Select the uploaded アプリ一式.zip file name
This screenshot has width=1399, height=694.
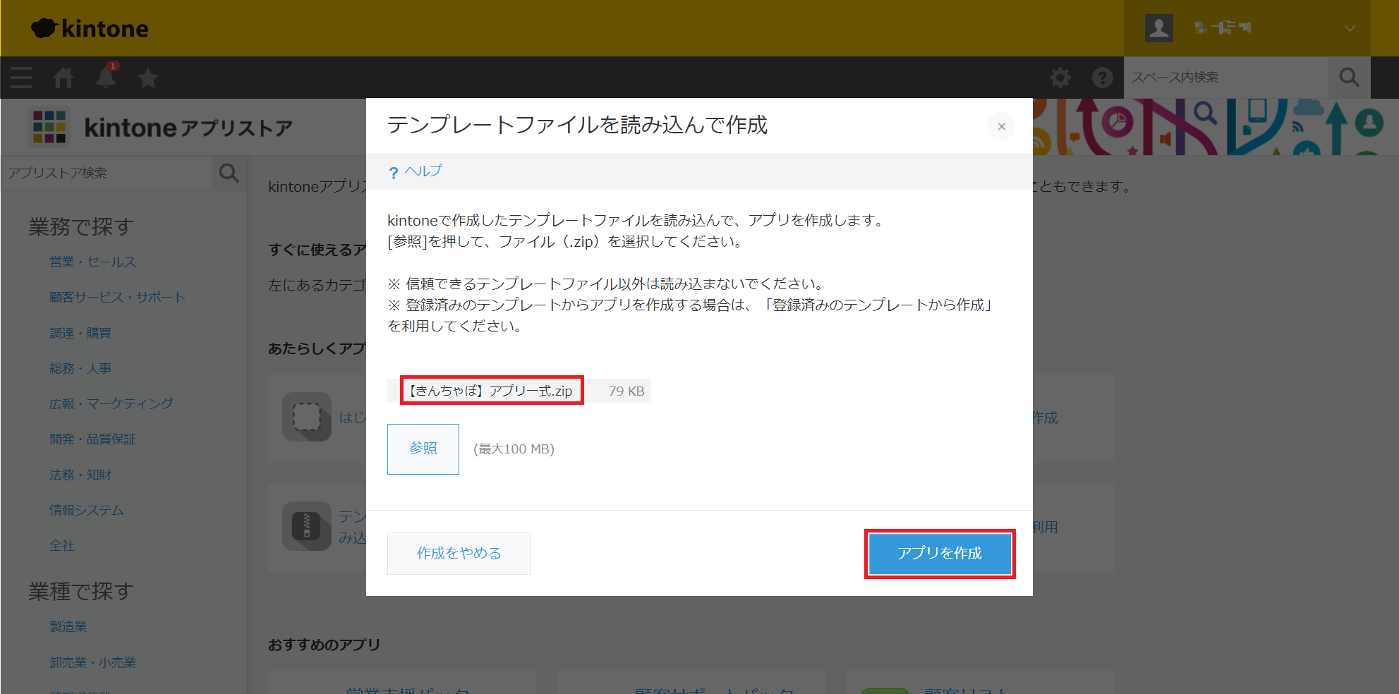[492, 391]
